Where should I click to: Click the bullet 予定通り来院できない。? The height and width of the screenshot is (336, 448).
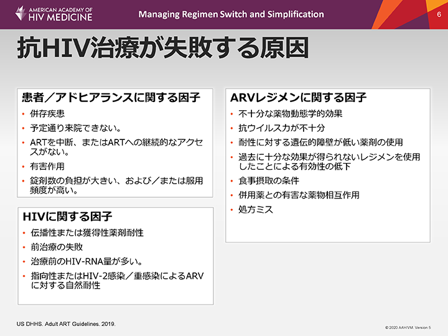75,128
